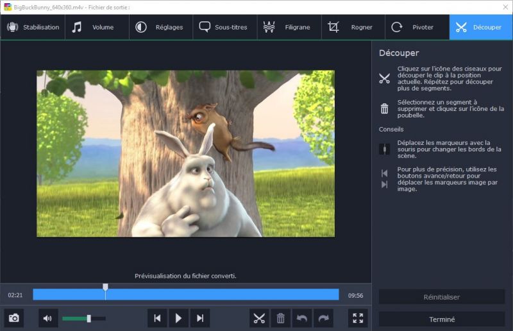Click the Découper panel heading
Image resolution: width=513 pixels, height=331 pixels.
tap(399, 53)
